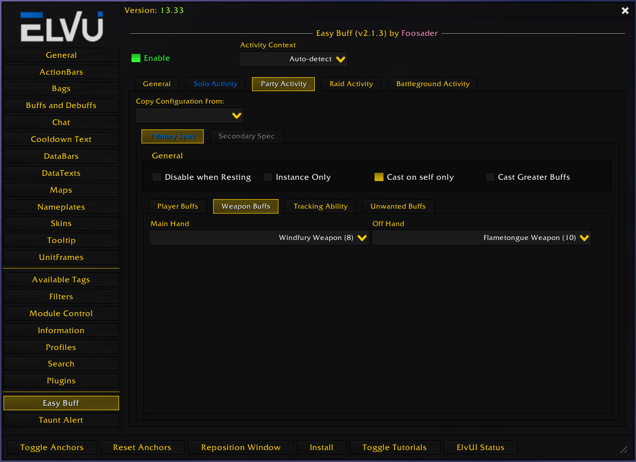Select the Weapon Buffs tab
This screenshot has width=636, height=462.
coord(246,207)
